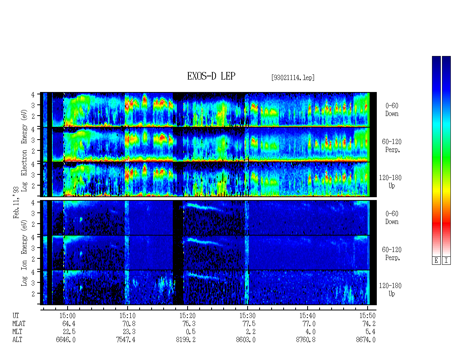Click the MLAT value 70.8

(x=129, y=324)
